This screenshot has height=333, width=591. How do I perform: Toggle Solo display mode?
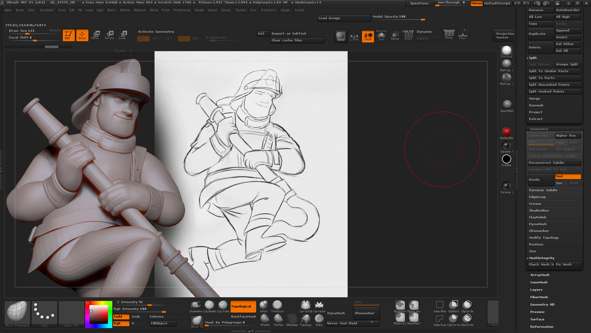click(x=382, y=36)
